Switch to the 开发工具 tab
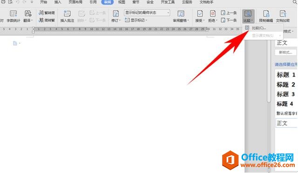This screenshot has width=298, height=173. (168, 2)
